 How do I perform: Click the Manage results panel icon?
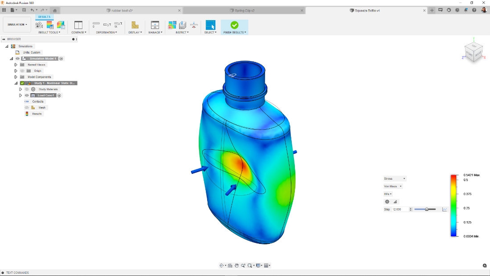tap(155, 24)
